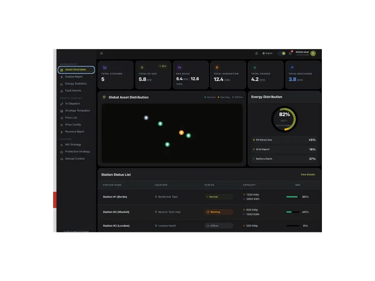Click the 85% SOC bar for Berlin
Viewport: 375px width, 281px height.
click(x=293, y=197)
